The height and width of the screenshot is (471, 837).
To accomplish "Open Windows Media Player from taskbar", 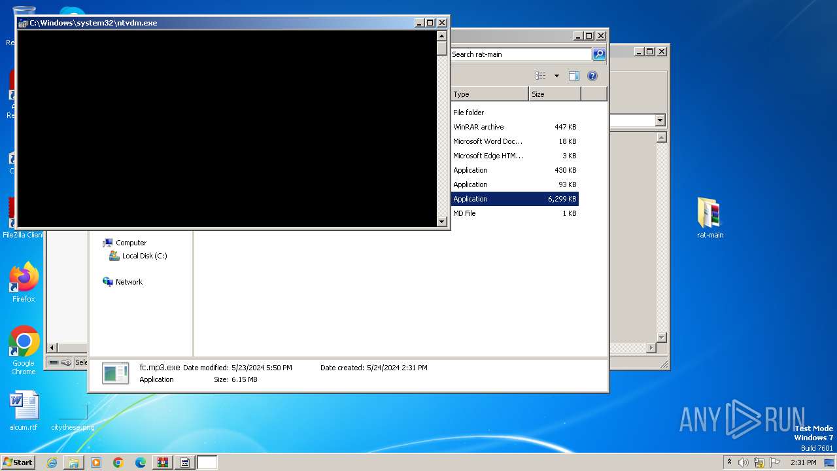I will point(96,462).
